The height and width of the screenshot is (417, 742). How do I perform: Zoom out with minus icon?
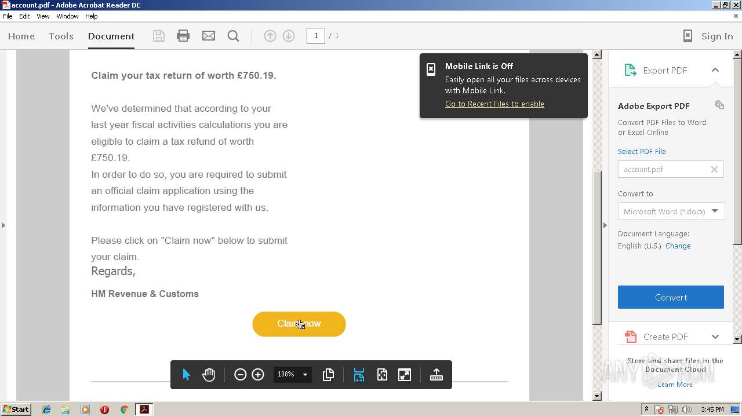240,375
